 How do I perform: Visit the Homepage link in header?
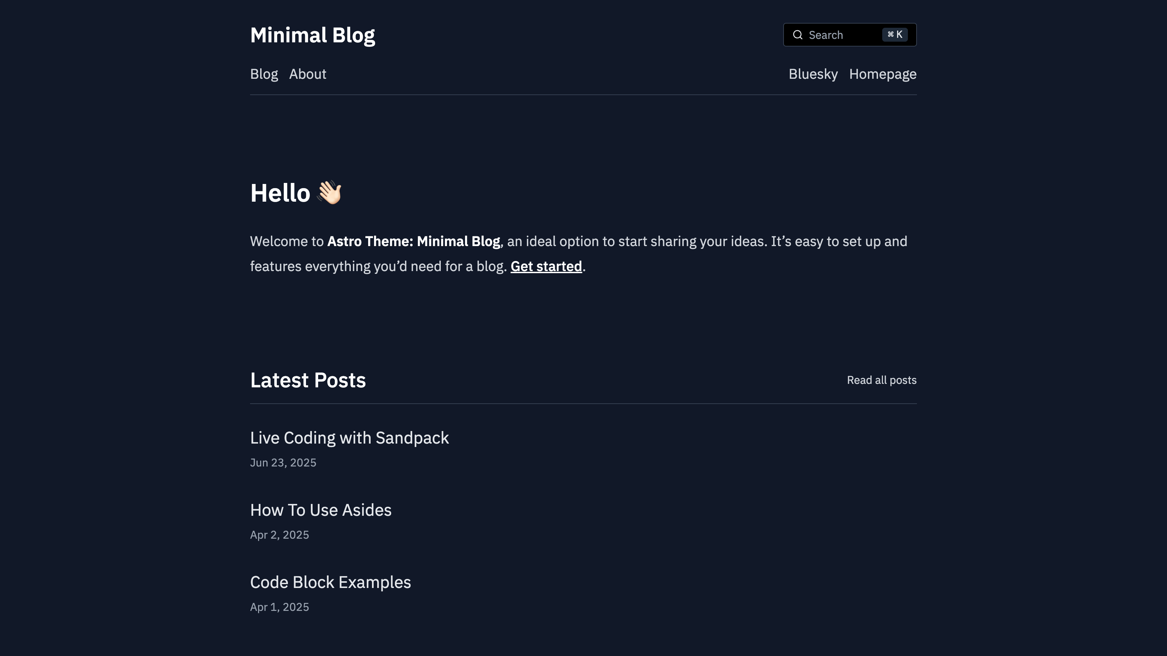click(883, 74)
